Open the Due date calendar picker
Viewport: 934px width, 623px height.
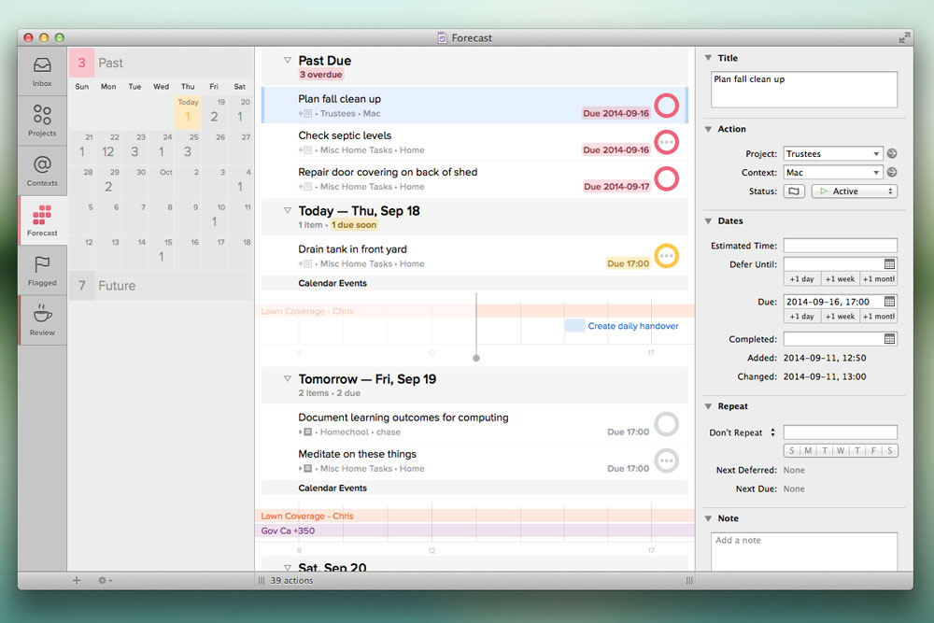tap(889, 302)
